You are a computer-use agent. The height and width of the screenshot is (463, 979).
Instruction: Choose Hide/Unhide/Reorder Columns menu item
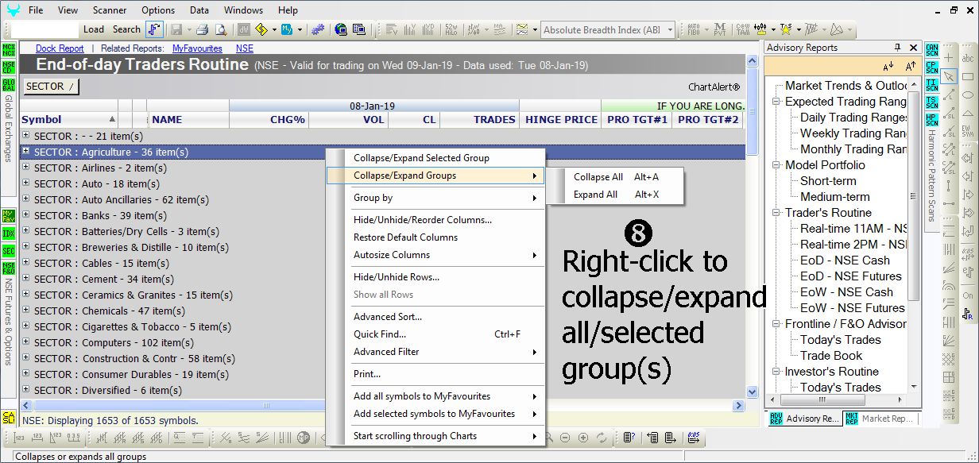[435, 220]
